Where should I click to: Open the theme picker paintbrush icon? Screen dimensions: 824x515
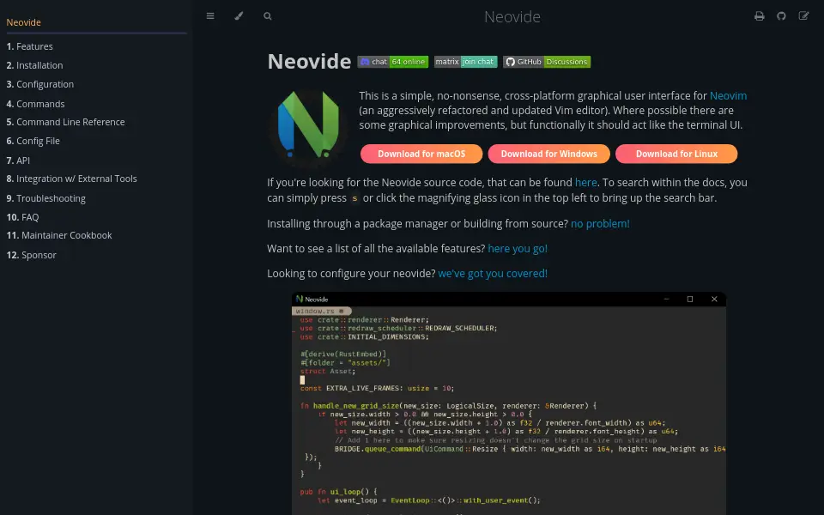coord(239,16)
